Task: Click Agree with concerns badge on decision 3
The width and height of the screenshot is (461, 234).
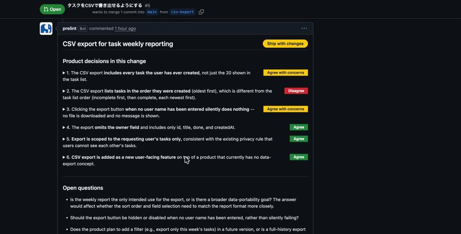Action: pos(285,109)
